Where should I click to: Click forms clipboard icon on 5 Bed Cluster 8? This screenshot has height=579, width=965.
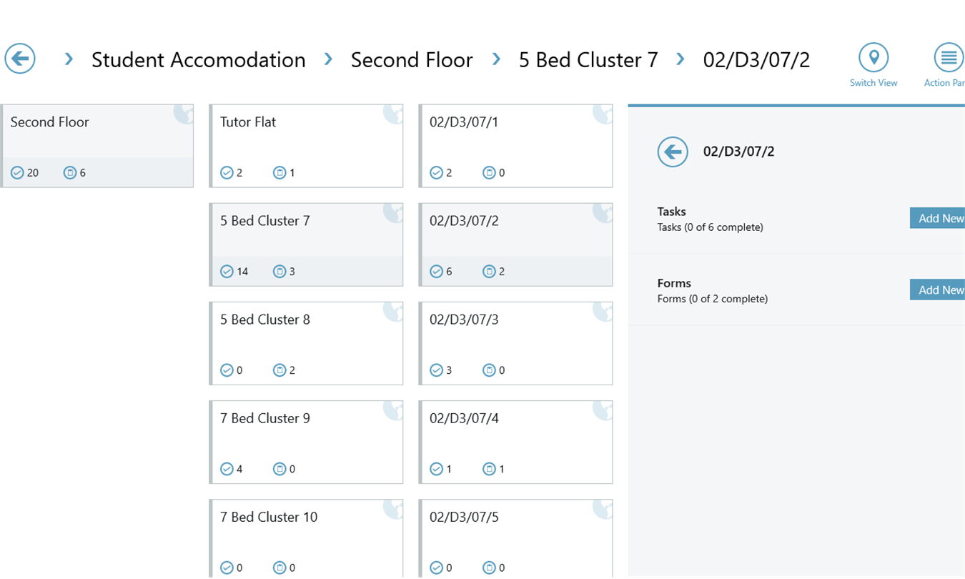point(279,370)
